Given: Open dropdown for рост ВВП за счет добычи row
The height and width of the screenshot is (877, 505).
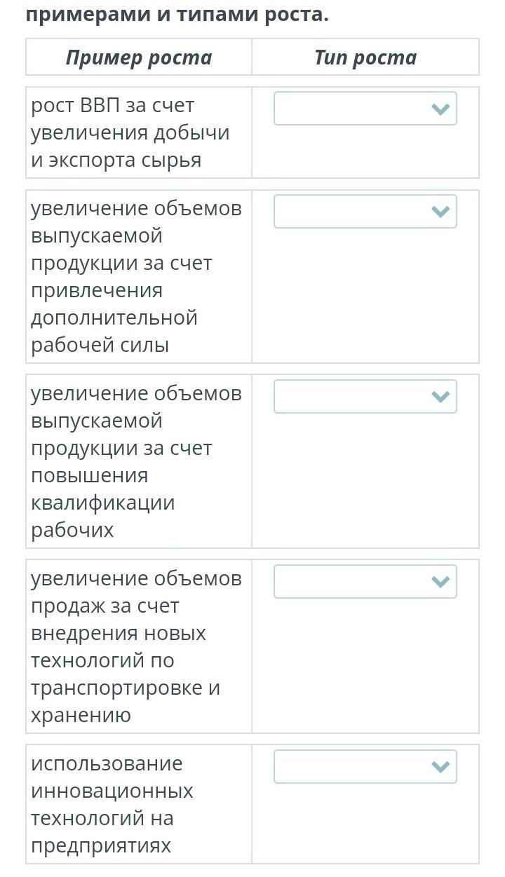Looking at the screenshot, I should 365,109.
